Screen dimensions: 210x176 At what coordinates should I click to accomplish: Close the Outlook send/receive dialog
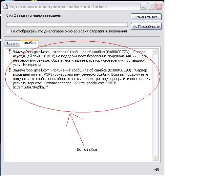[x=159, y=6]
